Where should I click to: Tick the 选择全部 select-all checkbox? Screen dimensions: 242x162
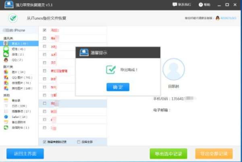click(79, 141)
